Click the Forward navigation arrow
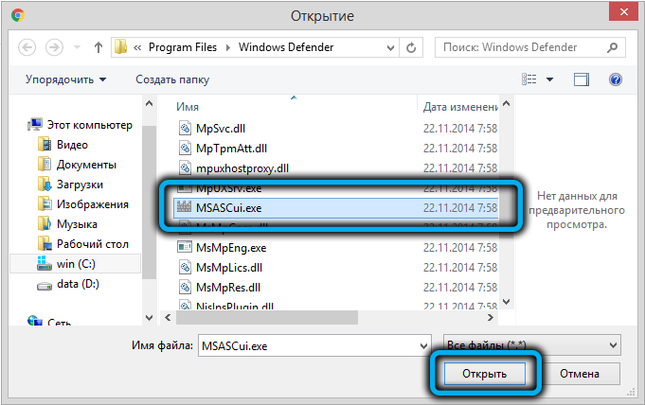Screen dimensions: 645x405 (x=54, y=47)
